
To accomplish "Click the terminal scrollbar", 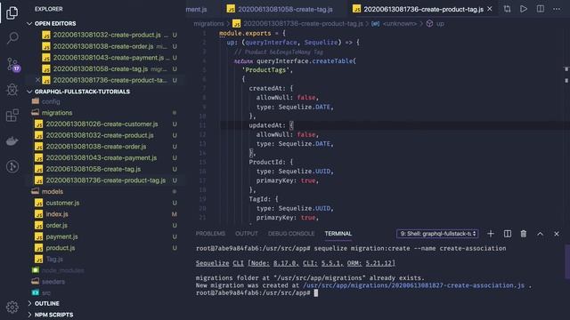I will tap(567, 262).
